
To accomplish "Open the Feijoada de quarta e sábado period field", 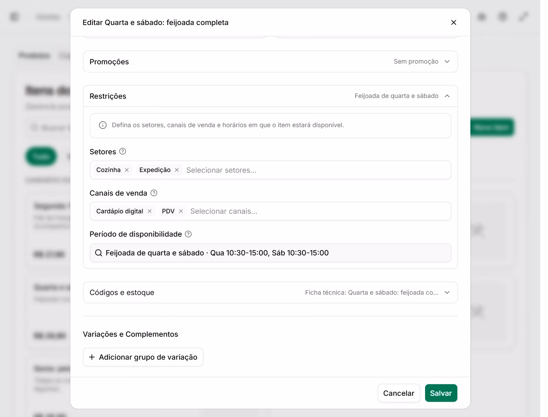I will coord(270,253).
